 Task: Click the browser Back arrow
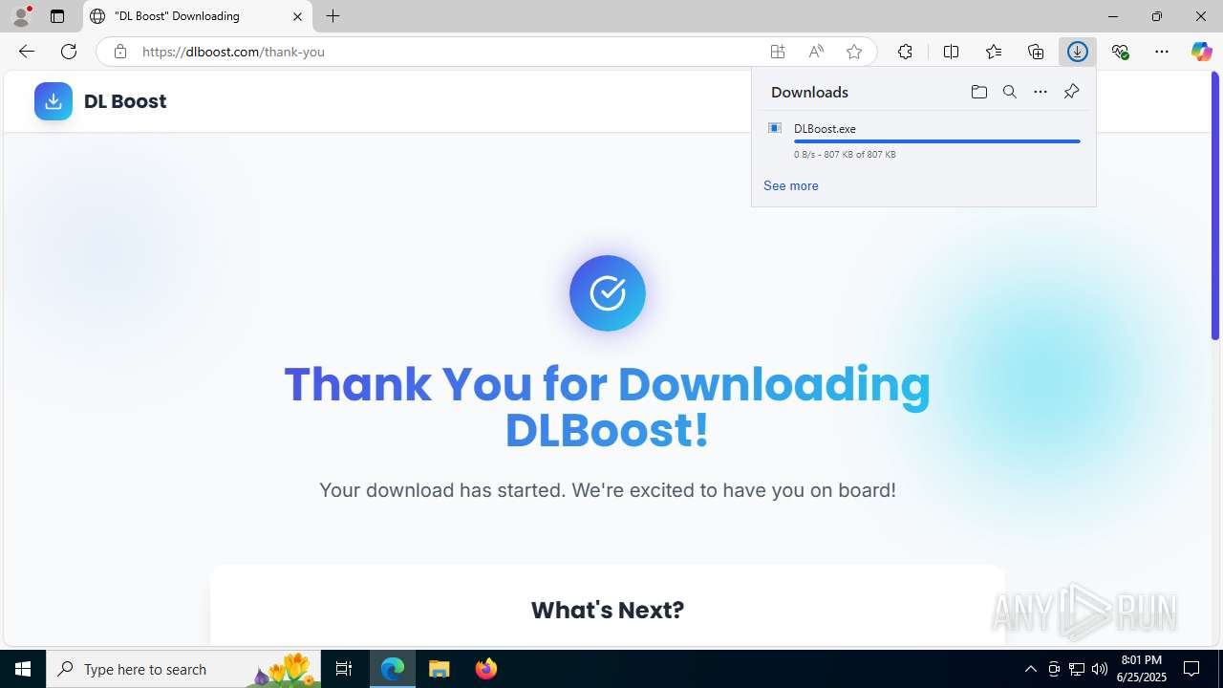pyautogui.click(x=27, y=52)
